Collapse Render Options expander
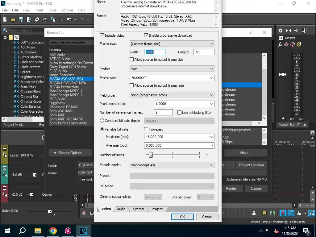 pos(70,153)
